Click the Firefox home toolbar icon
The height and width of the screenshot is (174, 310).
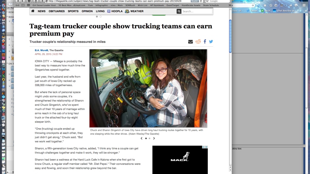(265, 5)
